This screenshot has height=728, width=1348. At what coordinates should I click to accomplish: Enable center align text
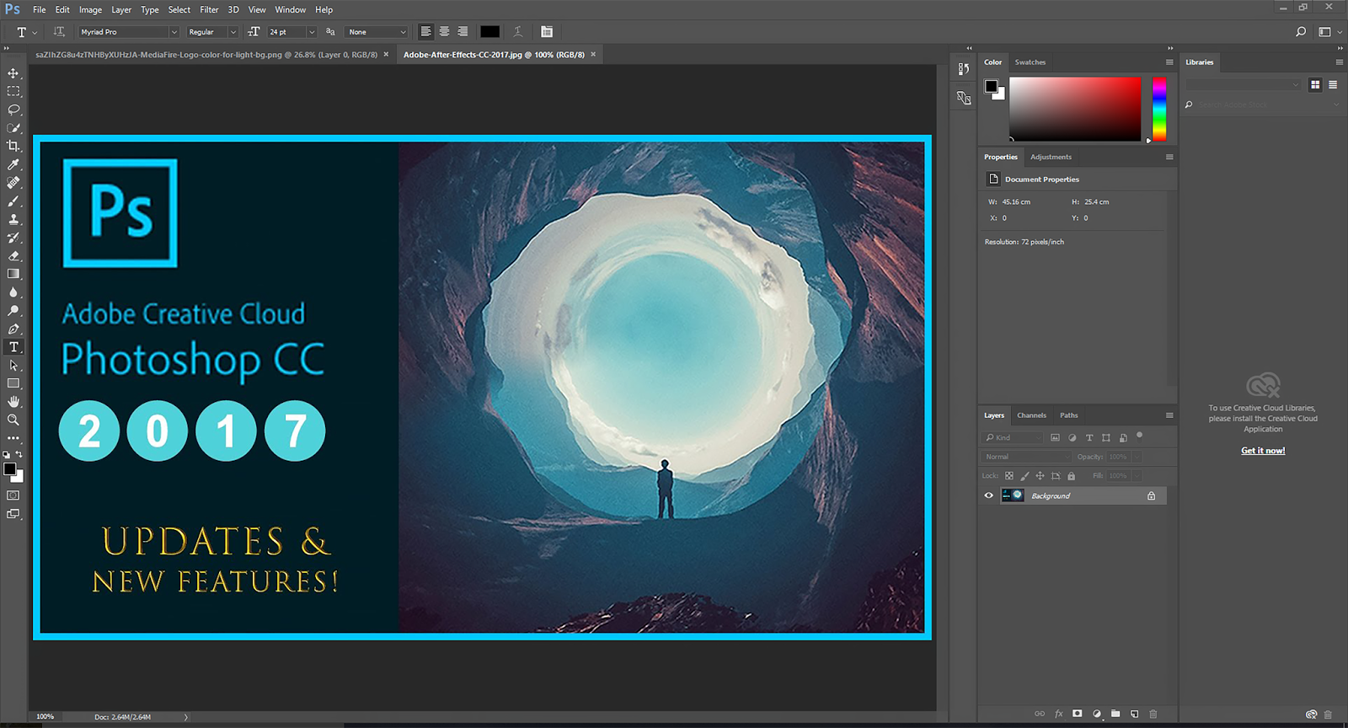(x=444, y=32)
